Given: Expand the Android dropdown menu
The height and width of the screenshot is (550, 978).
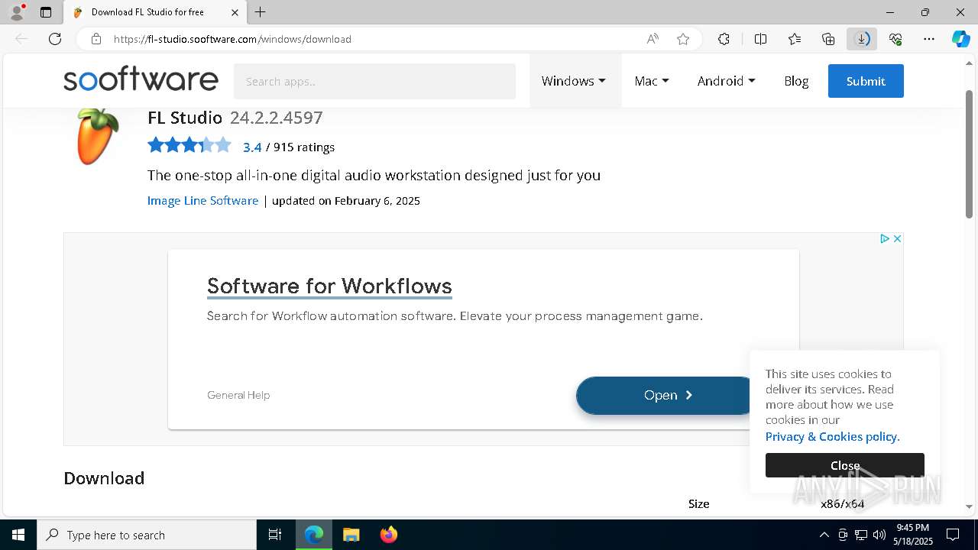Looking at the screenshot, I should tap(726, 81).
